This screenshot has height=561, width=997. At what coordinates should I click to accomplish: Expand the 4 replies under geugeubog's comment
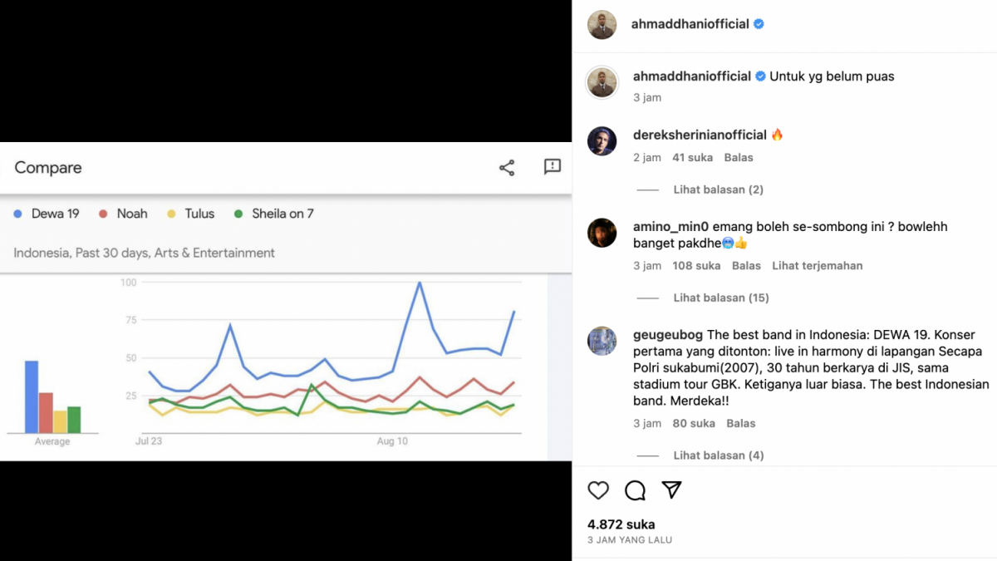718,455
